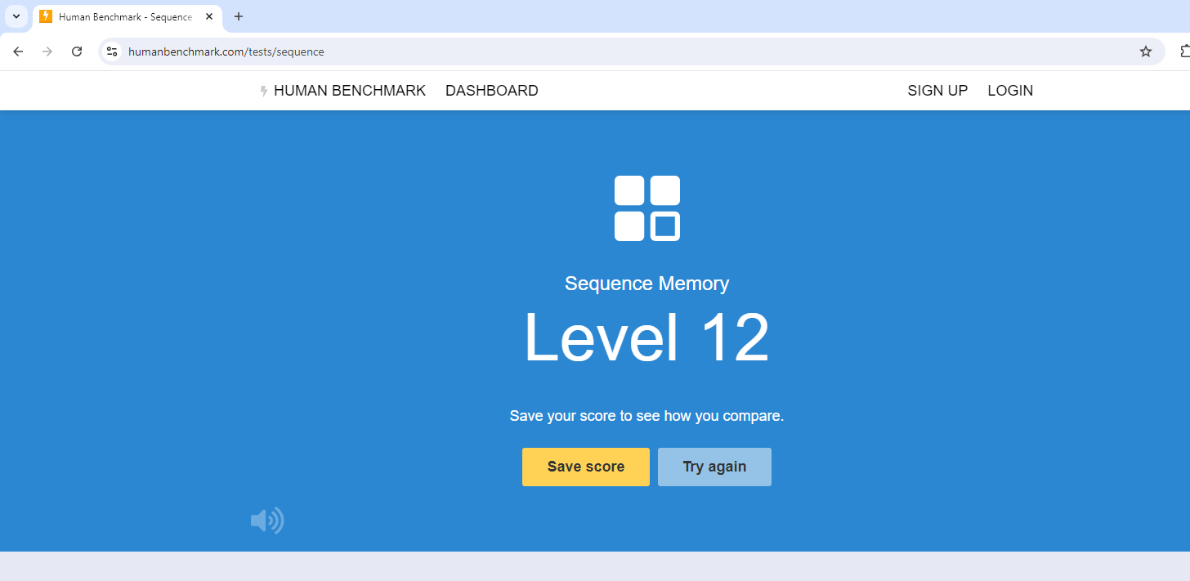Click the Level 12 score heading

646,338
